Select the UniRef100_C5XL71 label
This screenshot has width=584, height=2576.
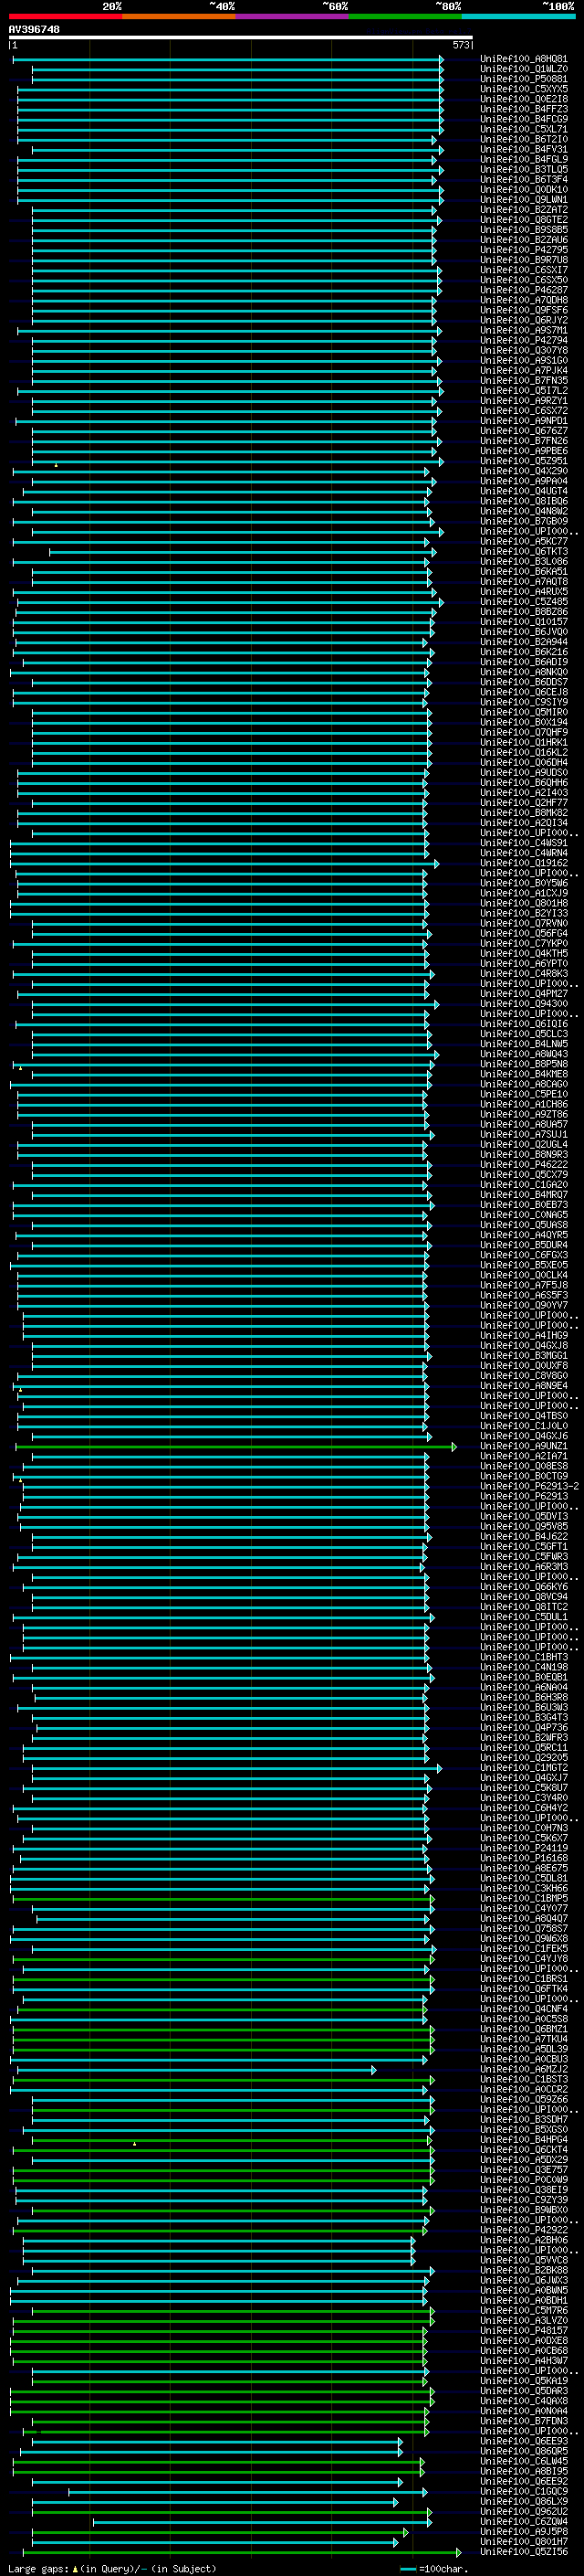[x=524, y=129]
